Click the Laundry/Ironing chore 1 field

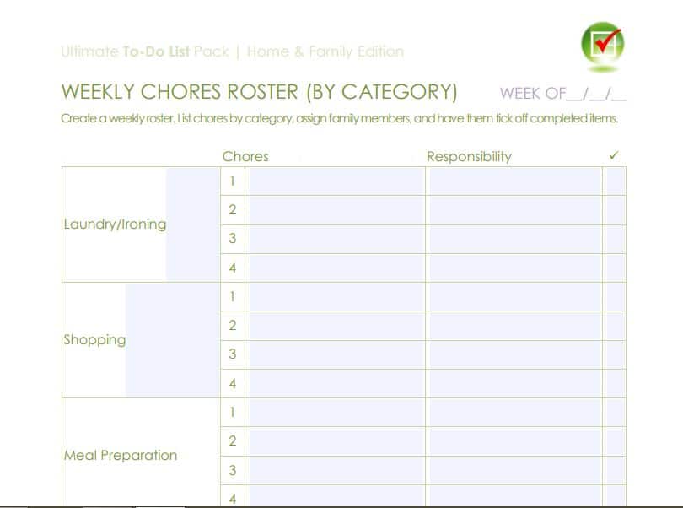(336, 181)
